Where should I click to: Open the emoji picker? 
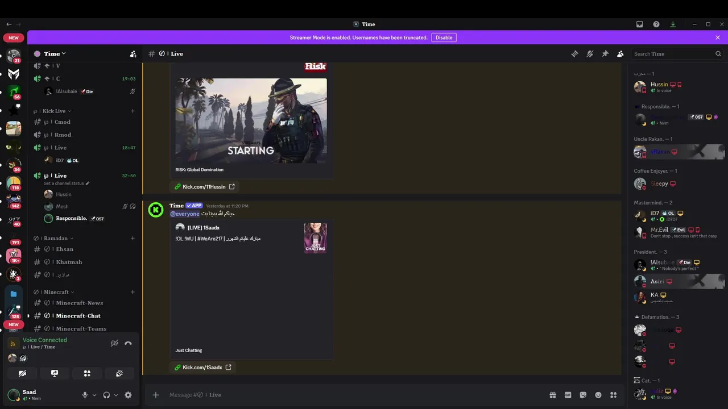(x=598, y=395)
